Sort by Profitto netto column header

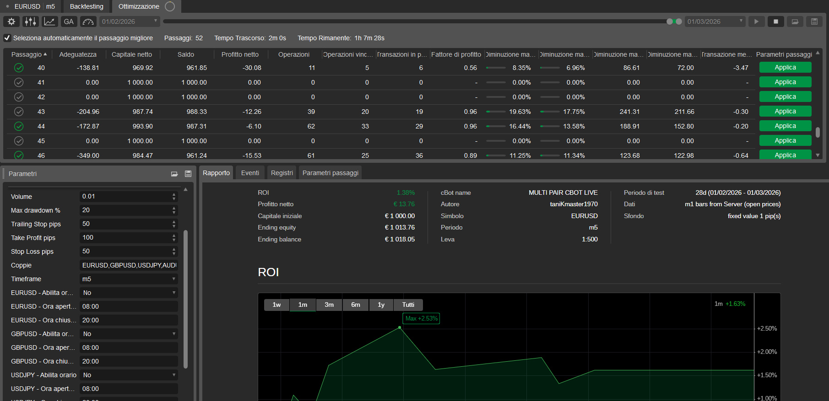pyautogui.click(x=240, y=54)
